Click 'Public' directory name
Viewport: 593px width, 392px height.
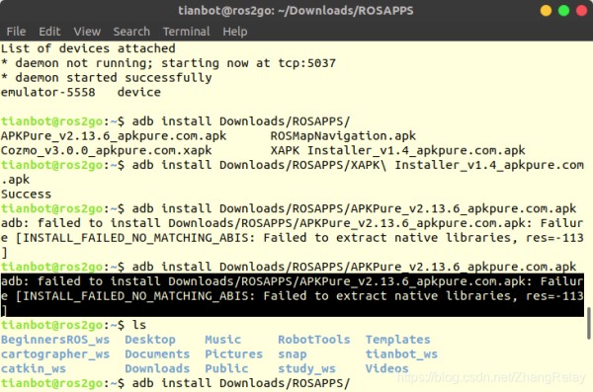click(x=226, y=368)
